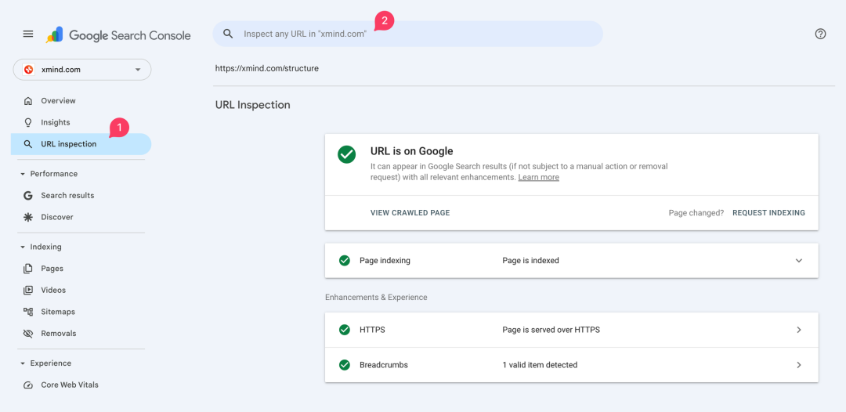Click the green check beside URL is on Google
The image size is (846, 412).
[346, 154]
